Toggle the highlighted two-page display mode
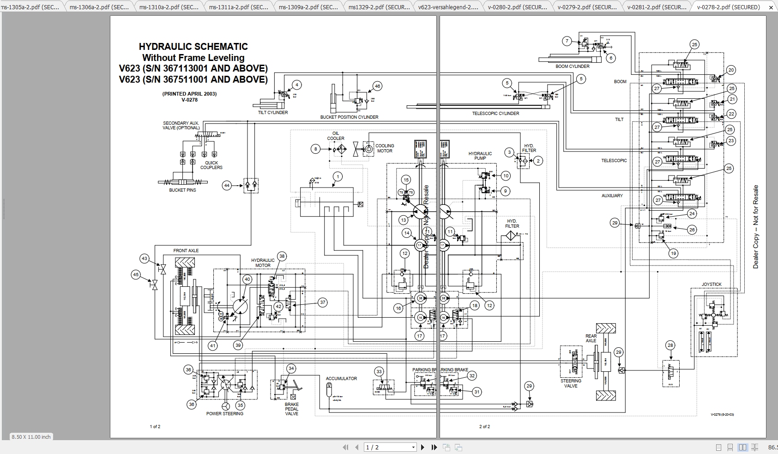Viewport: 778px width, 454px height. point(742,447)
